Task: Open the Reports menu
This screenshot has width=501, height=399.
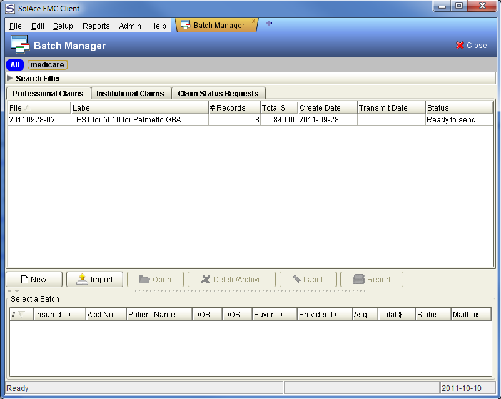Action: 96,26
